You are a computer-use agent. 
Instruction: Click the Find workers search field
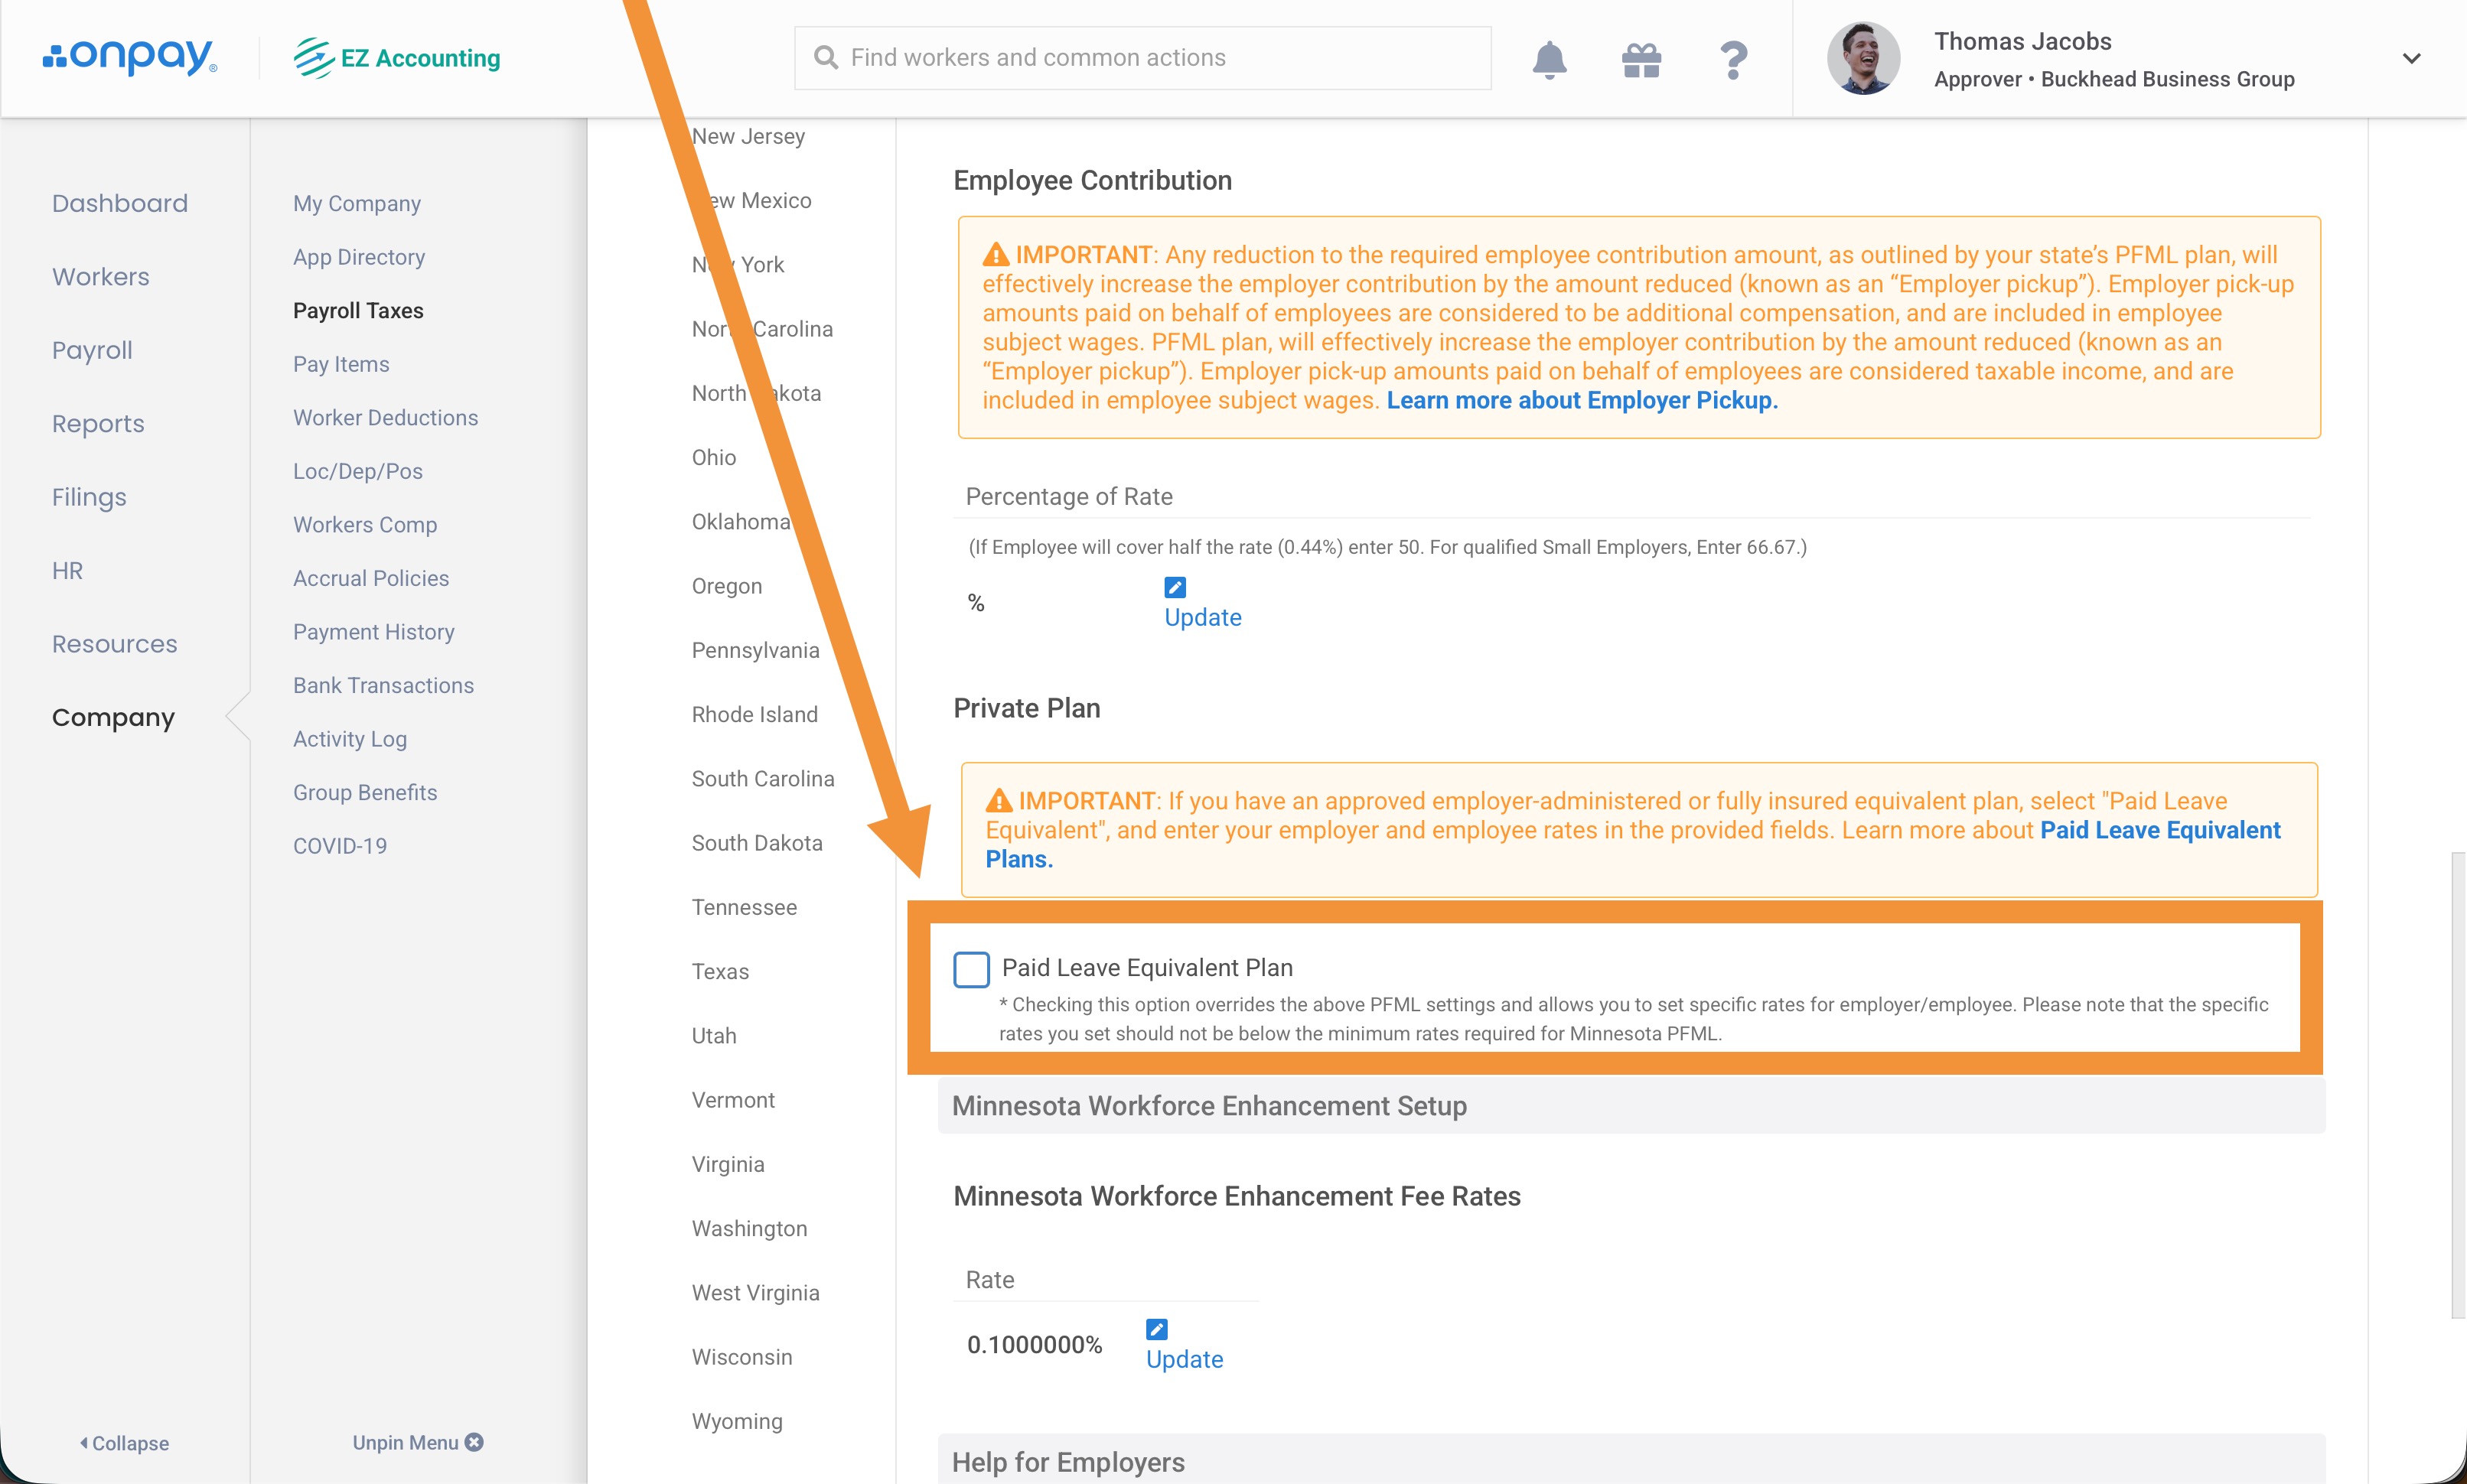pyautogui.click(x=1142, y=58)
